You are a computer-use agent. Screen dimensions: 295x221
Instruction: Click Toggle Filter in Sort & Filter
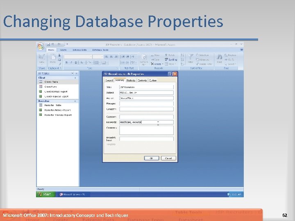[204, 64]
